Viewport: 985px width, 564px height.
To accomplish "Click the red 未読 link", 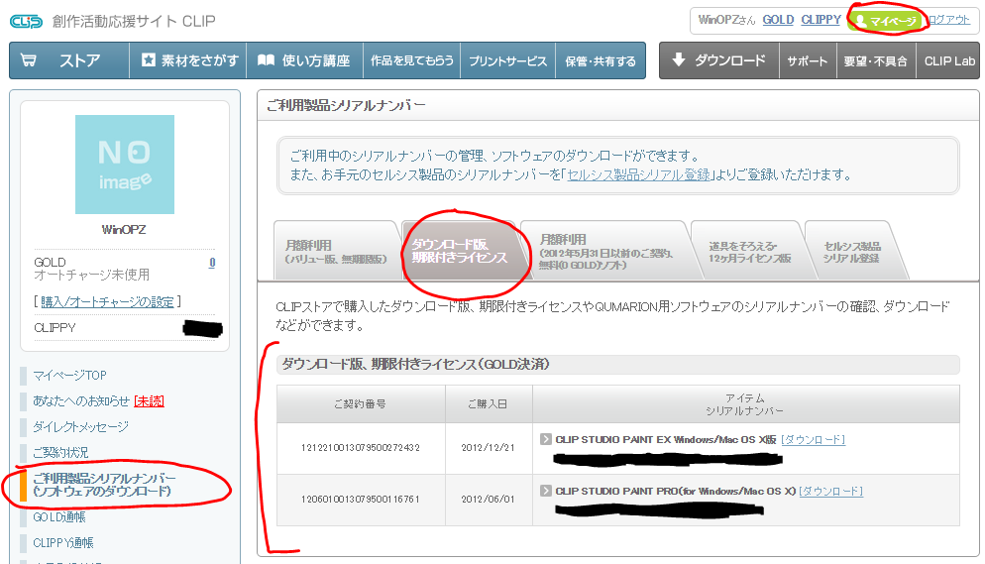I will pos(149,401).
